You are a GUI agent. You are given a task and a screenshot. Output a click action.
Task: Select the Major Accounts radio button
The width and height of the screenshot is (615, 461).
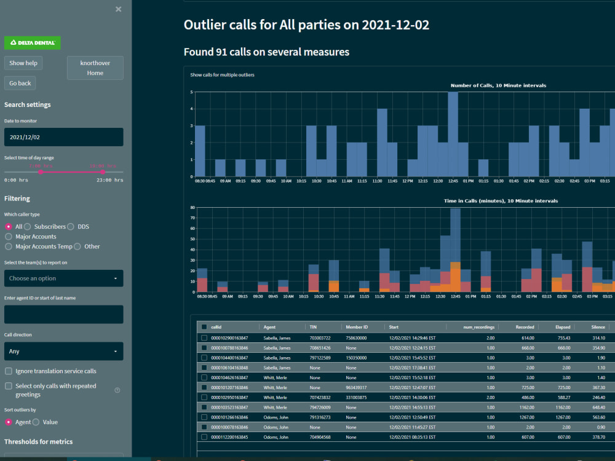click(8, 237)
